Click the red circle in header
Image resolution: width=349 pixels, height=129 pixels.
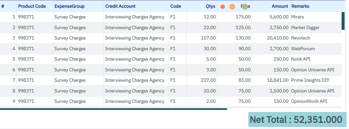point(223,7)
